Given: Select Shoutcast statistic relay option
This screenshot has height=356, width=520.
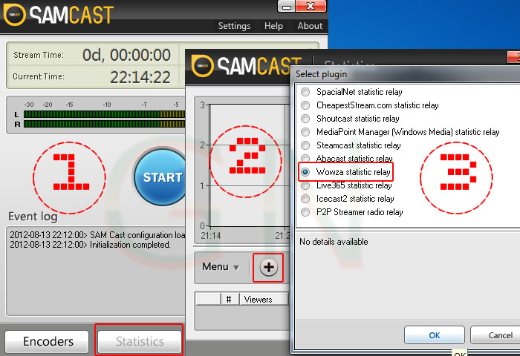Looking at the screenshot, I should pos(305,119).
